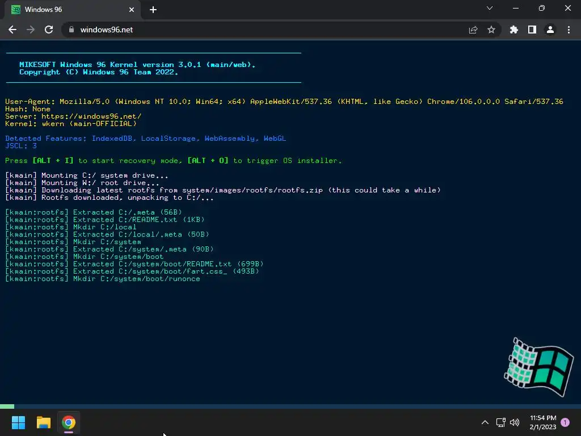Go back to the previous page
Screen dimensions: 581x436
(12, 30)
